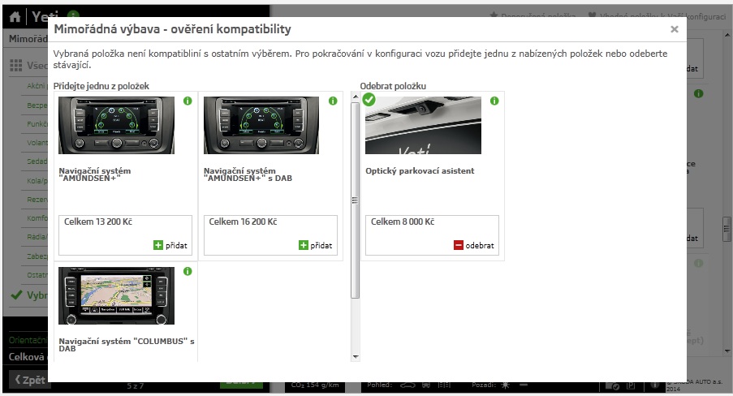Add AMUNDSEN+ s DAB navigation item
The height and width of the screenshot is (396, 733).
click(x=316, y=245)
